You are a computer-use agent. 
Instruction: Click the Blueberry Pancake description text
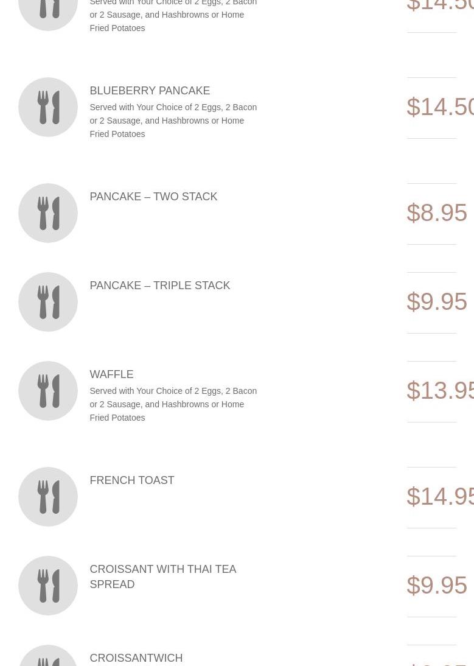[173, 121]
